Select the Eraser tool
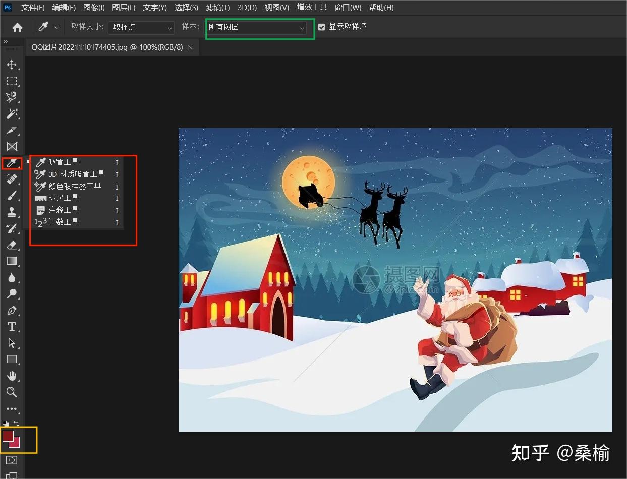The height and width of the screenshot is (479, 627). point(12,245)
